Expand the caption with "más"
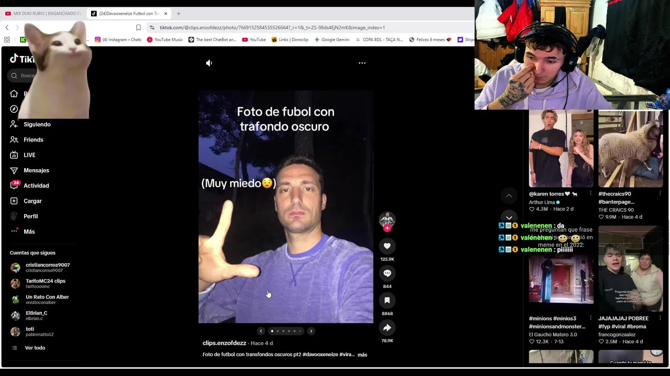 [x=362, y=355]
